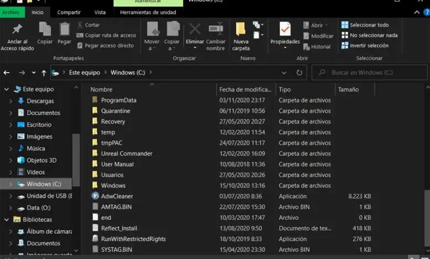
Task: Click Windows (C:) in address breadcrumb
Action: click(128, 73)
